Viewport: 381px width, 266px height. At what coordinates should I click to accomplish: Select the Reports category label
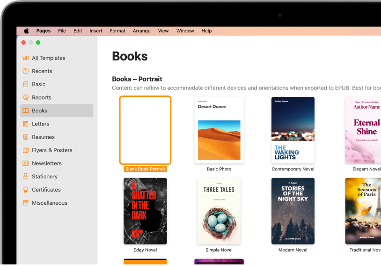coord(42,97)
